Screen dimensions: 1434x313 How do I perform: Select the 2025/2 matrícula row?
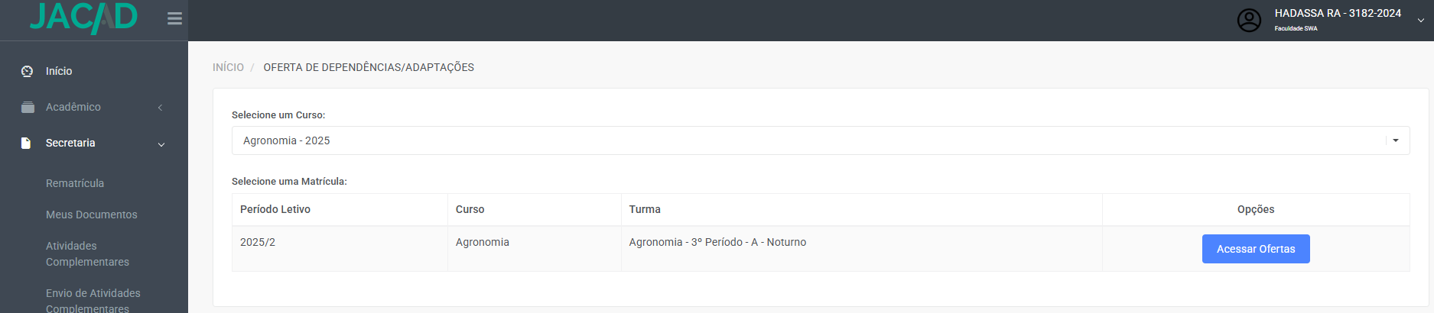821,249
